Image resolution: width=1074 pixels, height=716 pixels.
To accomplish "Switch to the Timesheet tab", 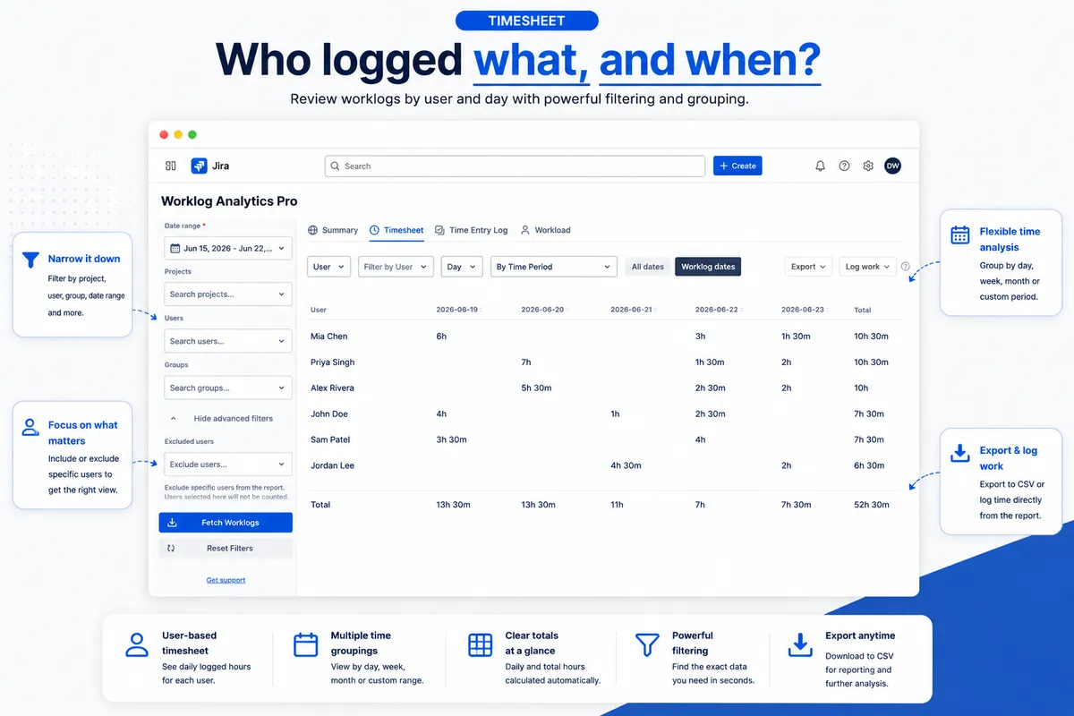I will [x=396, y=230].
